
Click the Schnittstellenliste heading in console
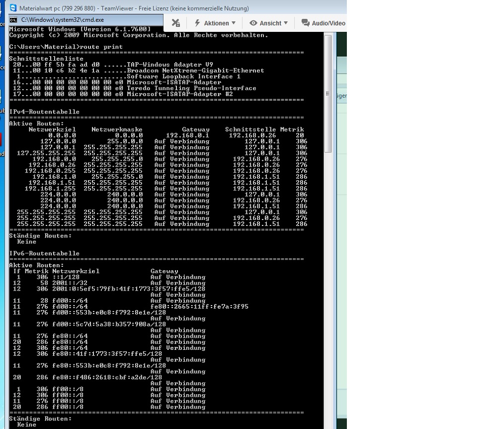pos(39,59)
